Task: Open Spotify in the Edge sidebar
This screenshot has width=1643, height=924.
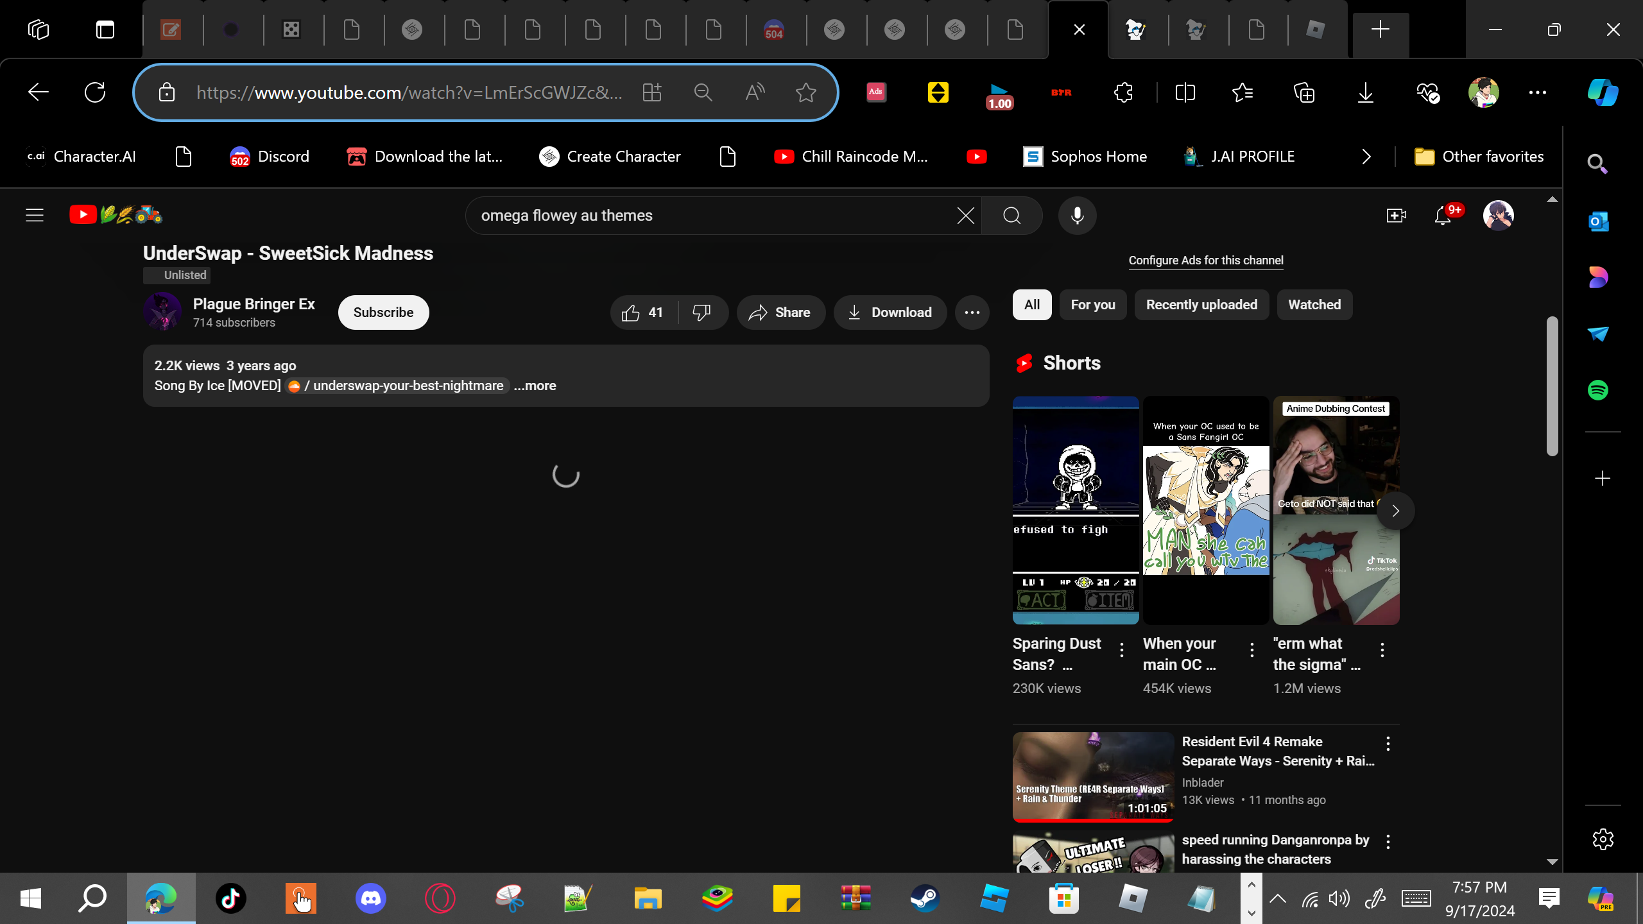Action: pos(1598,390)
